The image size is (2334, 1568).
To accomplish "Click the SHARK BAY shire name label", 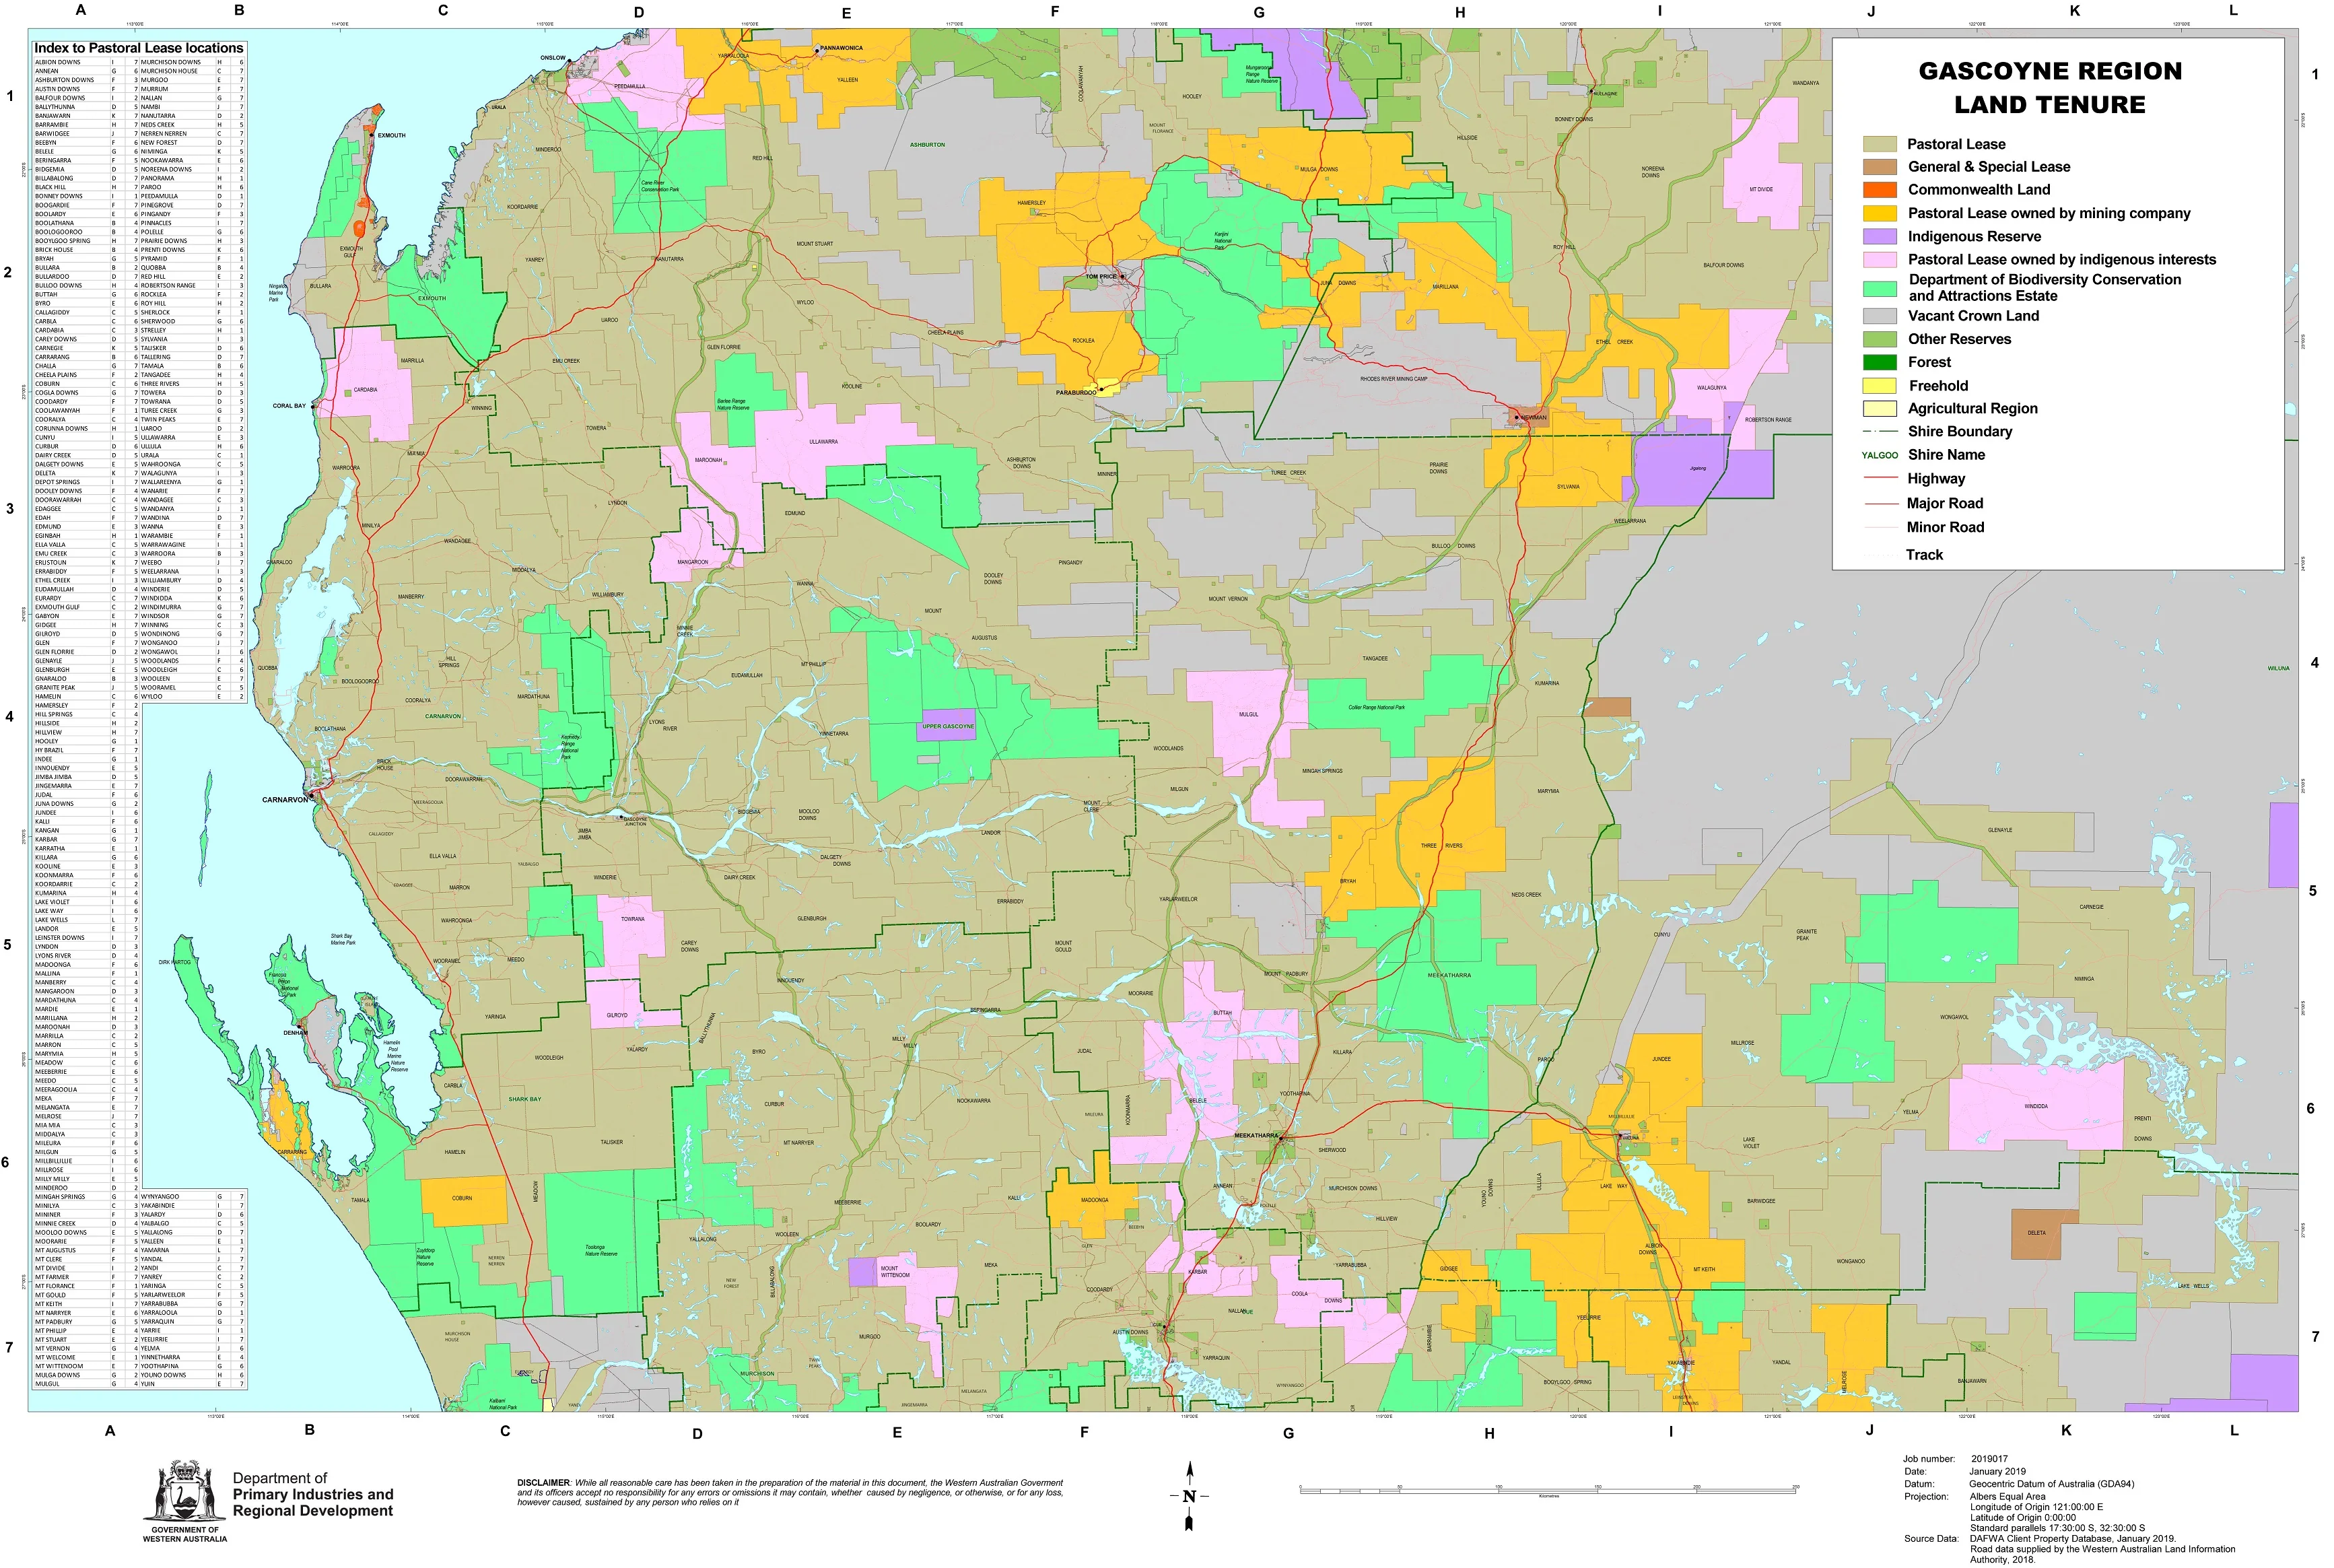I will [x=525, y=1099].
